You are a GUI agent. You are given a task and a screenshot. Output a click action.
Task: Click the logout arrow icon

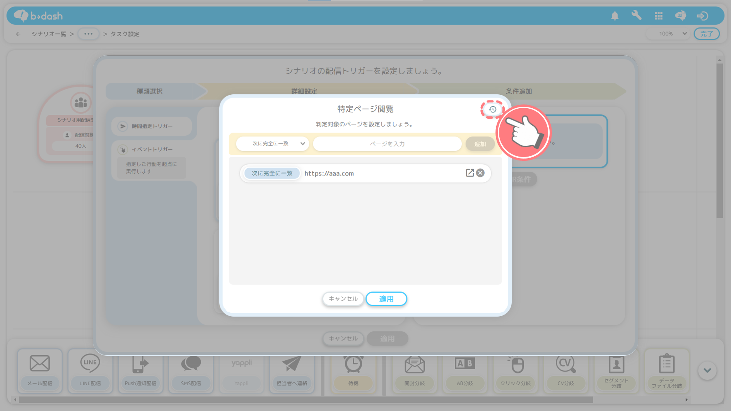[x=702, y=16]
